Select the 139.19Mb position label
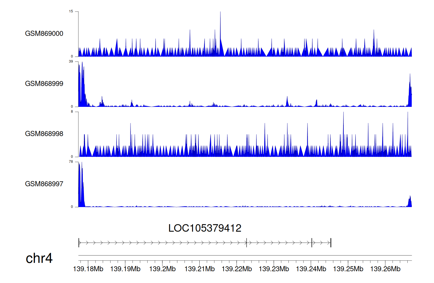Screen dimensions: 434x283 (x=125, y=269)
